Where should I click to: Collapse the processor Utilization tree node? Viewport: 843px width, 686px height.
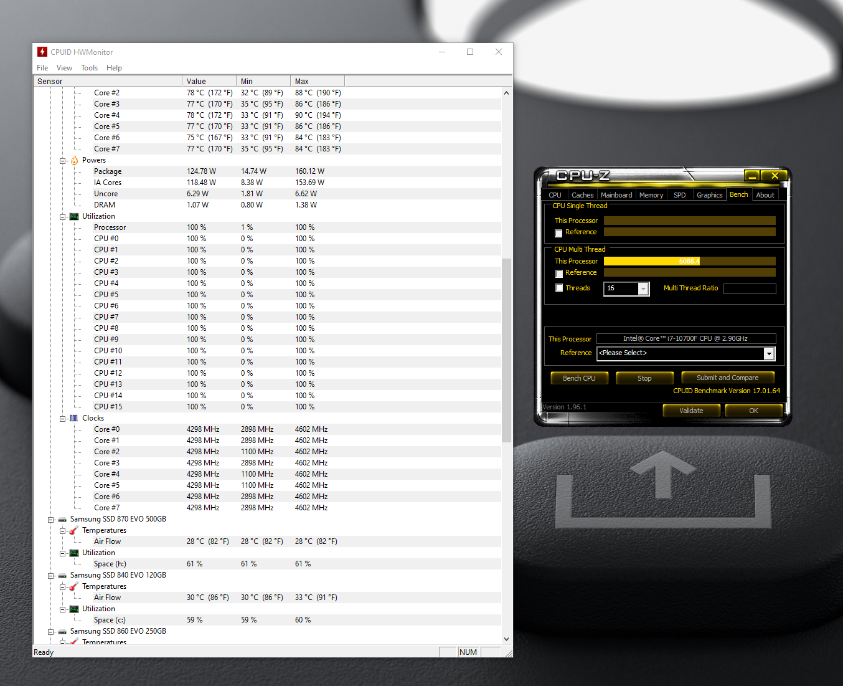tap(62, 217)
